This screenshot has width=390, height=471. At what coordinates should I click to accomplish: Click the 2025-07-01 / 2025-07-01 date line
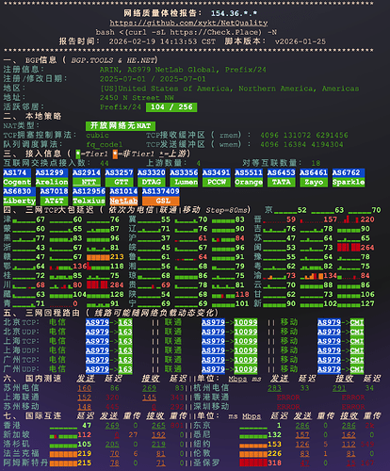tap(153, 79)
